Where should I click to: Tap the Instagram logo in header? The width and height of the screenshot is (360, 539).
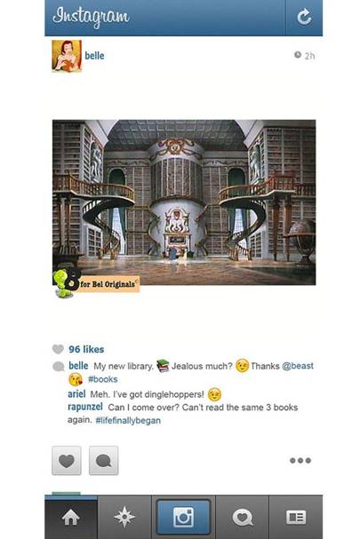click(92, 17)
